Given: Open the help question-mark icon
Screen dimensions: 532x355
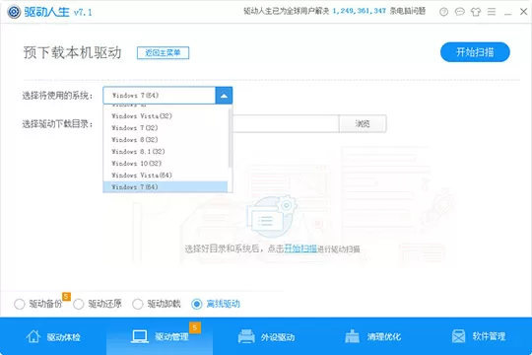Looking at the screenshot, I should click(443, 12).
